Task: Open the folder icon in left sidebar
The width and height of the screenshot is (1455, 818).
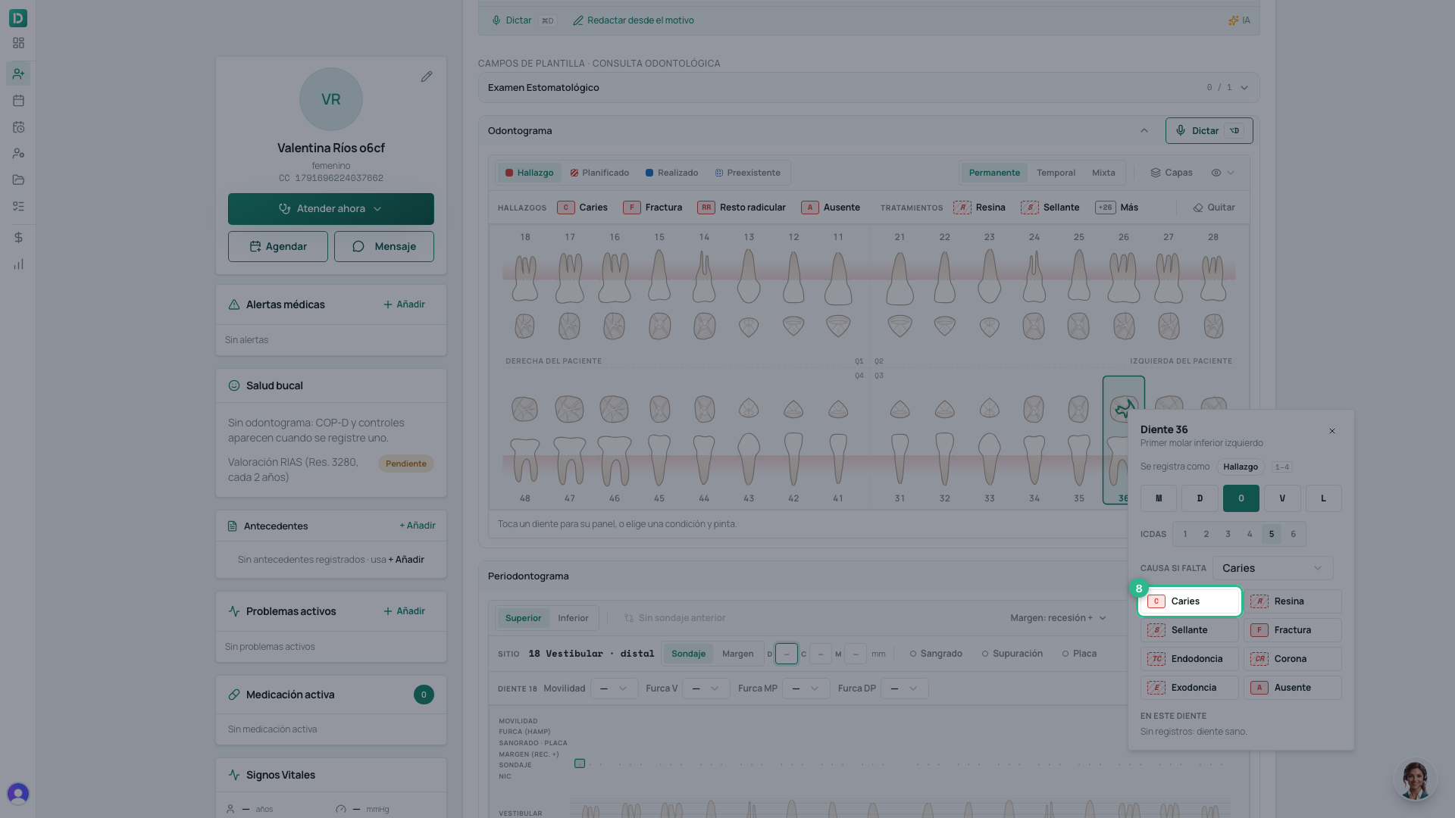Action: [18, 180]
